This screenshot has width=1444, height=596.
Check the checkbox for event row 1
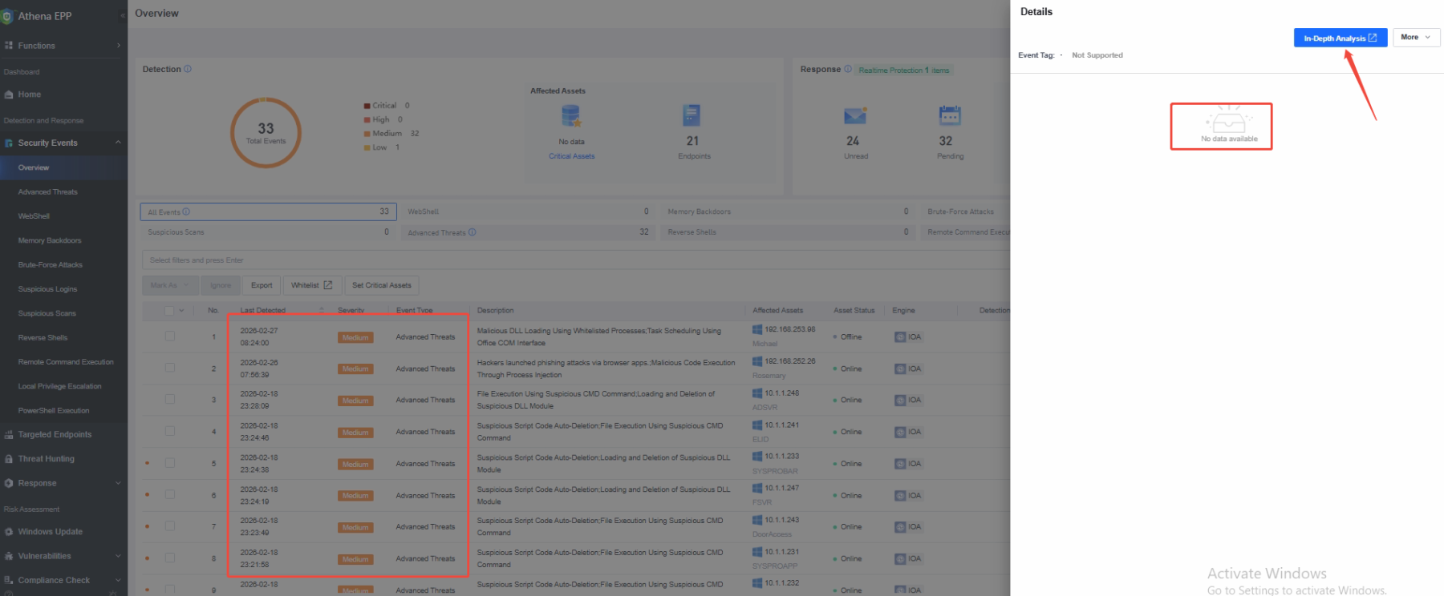click(170, 336)
